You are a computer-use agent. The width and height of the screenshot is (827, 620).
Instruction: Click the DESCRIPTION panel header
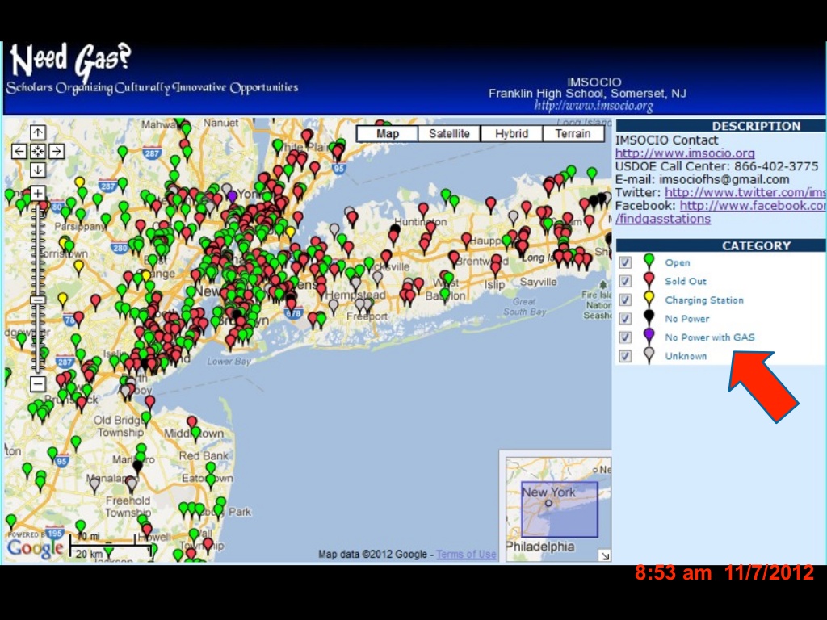(x=720, y=126)
